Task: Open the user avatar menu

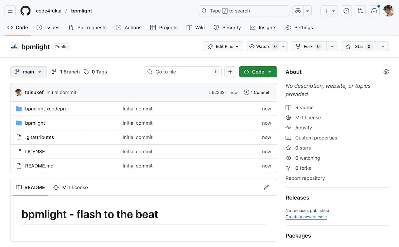Action: click(x=389, y=11)
